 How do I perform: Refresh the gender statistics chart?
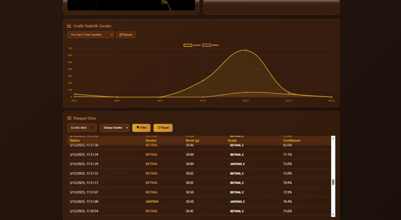tap(126, 35)
